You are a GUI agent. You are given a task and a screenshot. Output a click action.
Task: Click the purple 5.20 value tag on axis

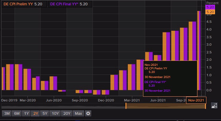click(211, 7)
